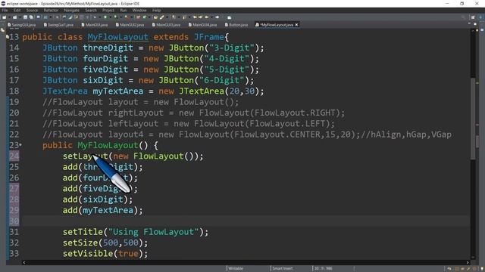Click the New Java Package toolbar icon
The height and width of the screenshot is (272, 485).
pos(138,17)
